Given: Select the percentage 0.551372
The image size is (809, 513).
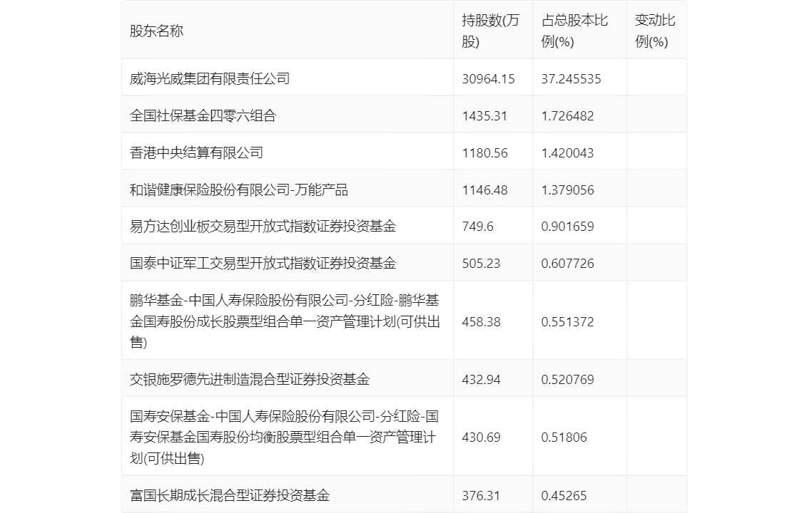Looking at the screenshot, I should coord(568,322).
